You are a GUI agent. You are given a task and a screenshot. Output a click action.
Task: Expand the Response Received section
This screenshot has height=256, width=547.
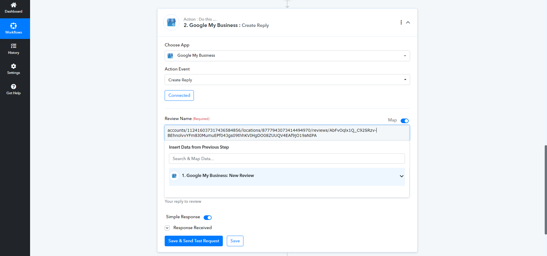click(167, 228)
